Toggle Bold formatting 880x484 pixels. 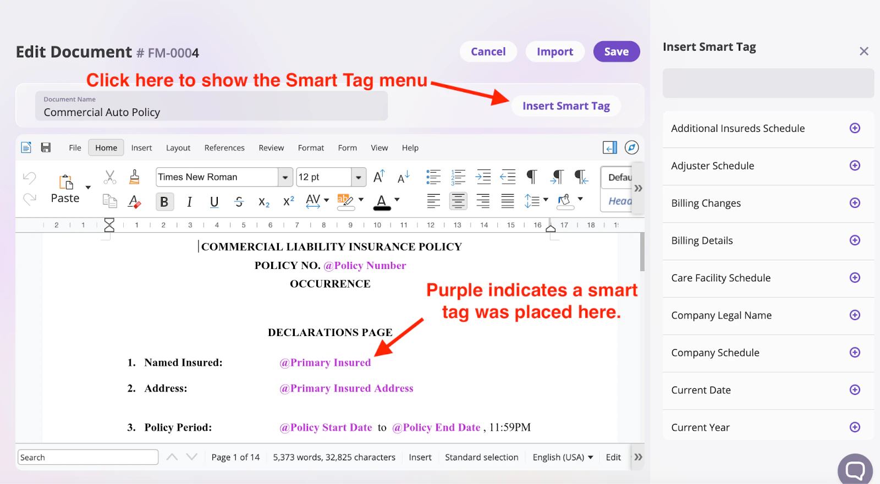point(164,202)
